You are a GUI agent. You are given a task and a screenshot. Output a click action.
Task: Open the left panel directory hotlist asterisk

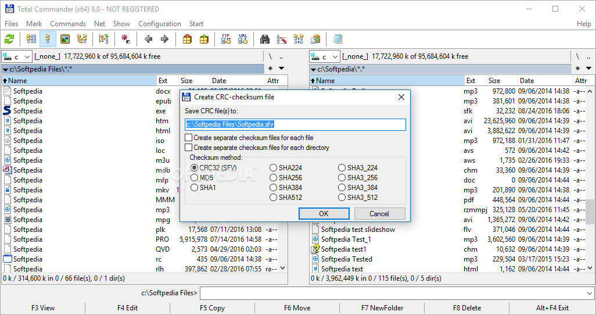coord(270,69)
